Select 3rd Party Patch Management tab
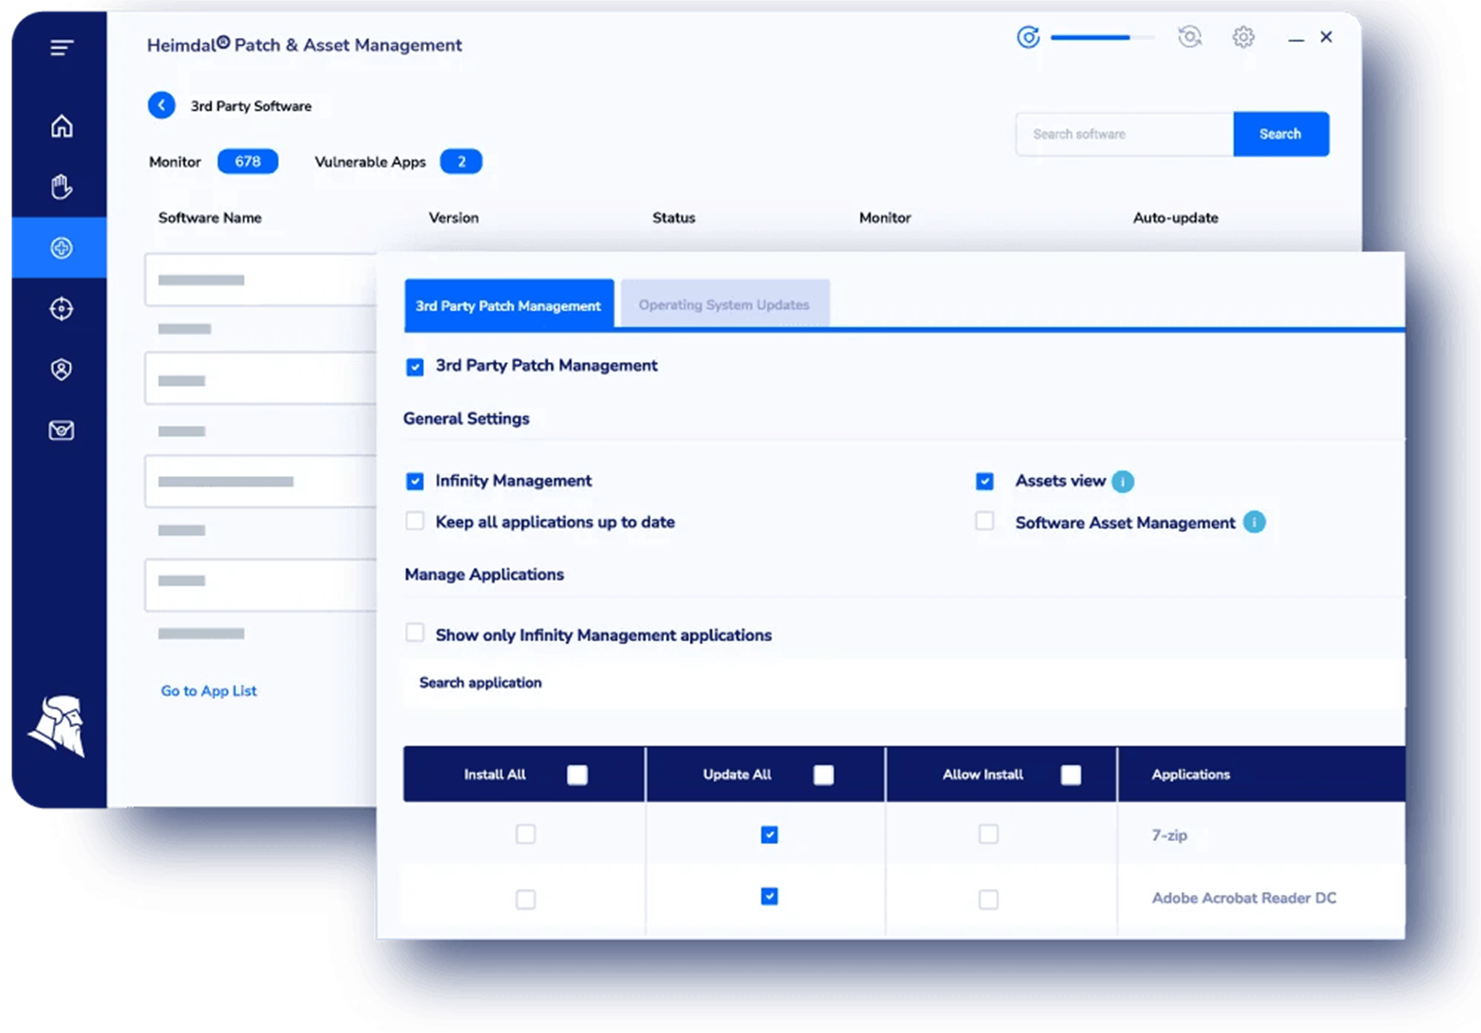 [x=507, y=305]
